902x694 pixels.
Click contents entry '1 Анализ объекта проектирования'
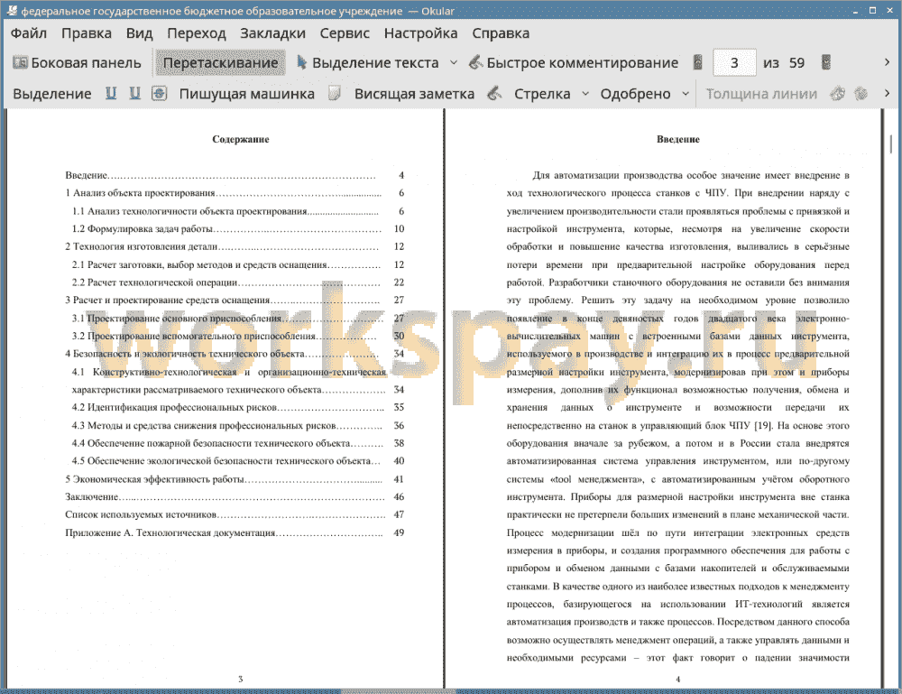235,193
